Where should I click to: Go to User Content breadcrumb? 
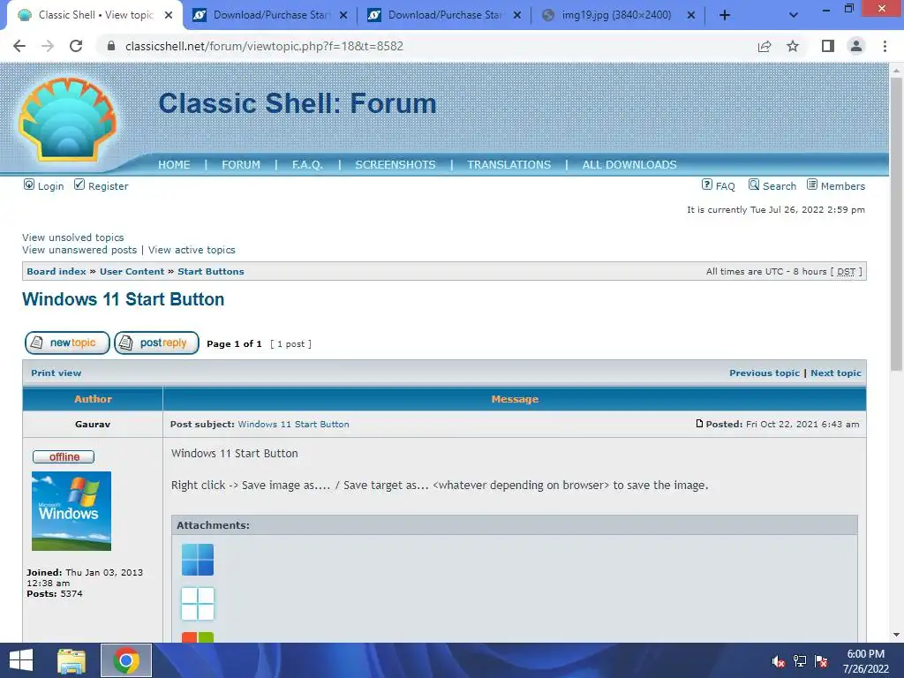pos(132,272)
